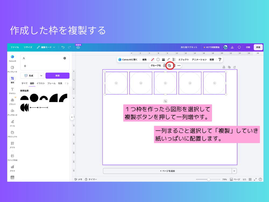Click the undo arrow
Viewport: 269px width, 202px height.
click(x=63, y=47)
